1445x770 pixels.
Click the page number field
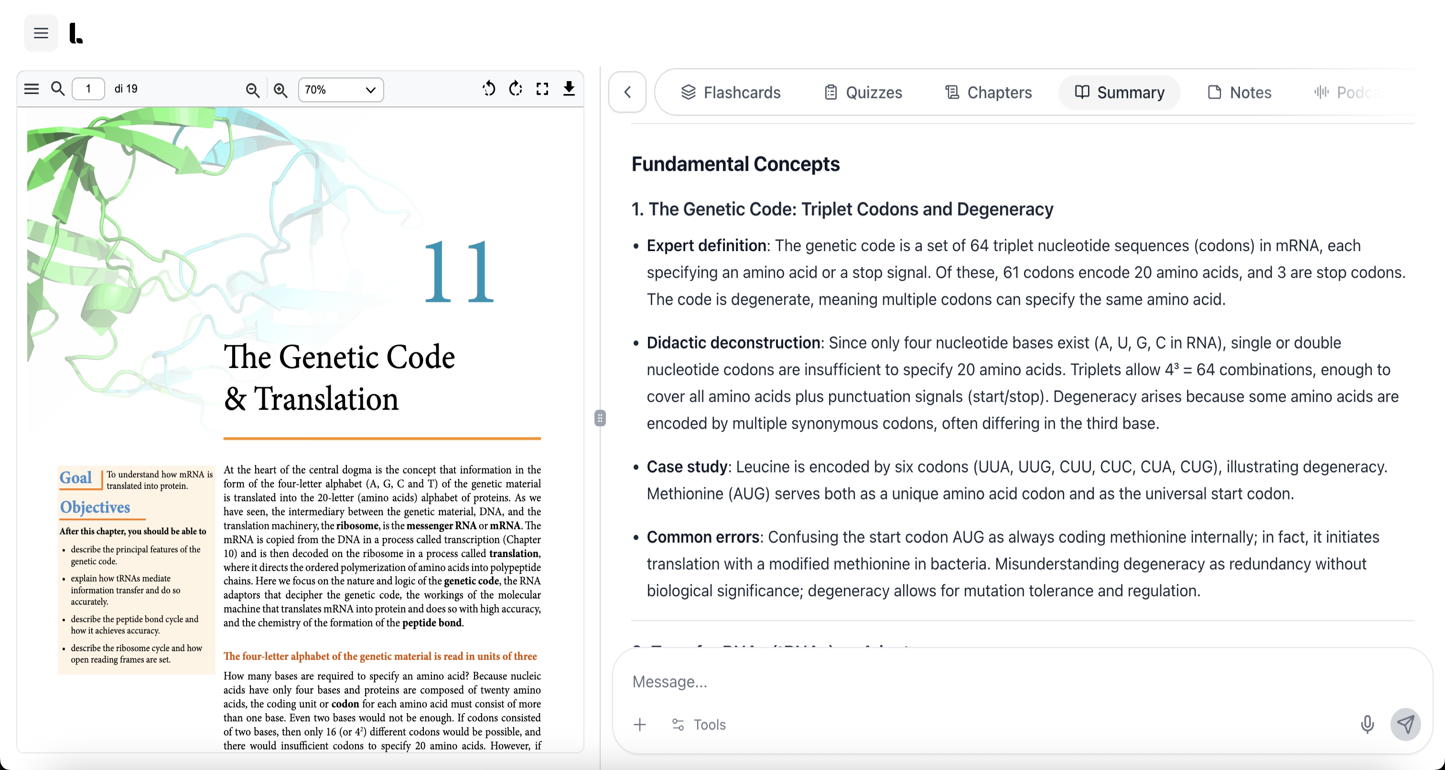pos(88,88)
